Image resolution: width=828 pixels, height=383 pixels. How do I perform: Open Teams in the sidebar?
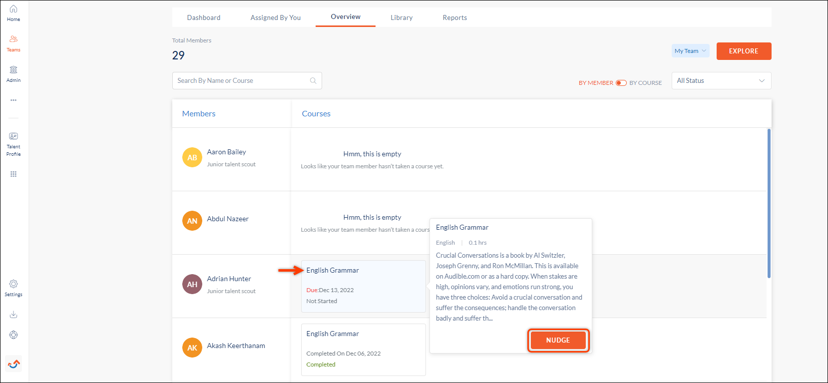pyautogui.click(x=13, y=44)
